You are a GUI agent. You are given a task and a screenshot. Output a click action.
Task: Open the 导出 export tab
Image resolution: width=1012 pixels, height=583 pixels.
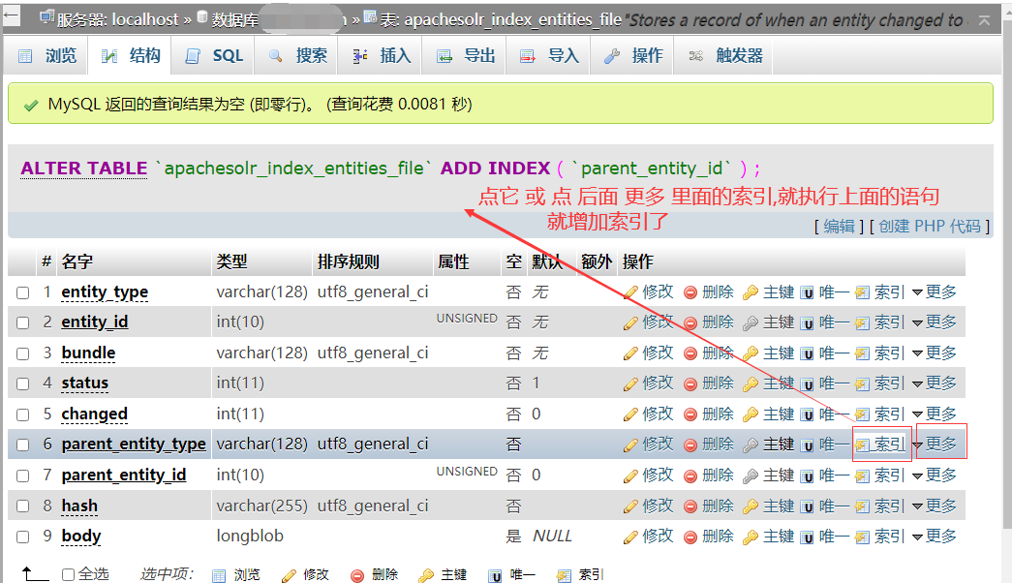coord(467,56)
